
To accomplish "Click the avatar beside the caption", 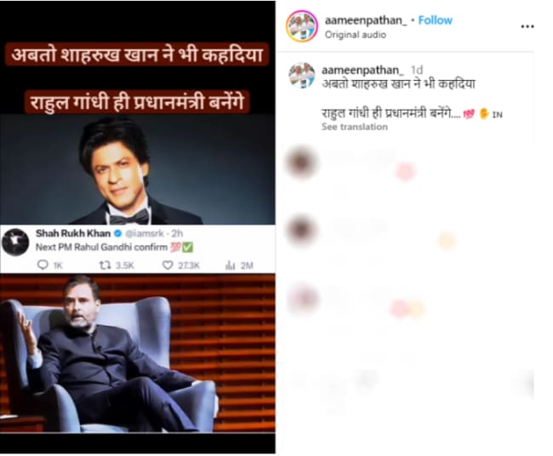I will click(301, 76).
